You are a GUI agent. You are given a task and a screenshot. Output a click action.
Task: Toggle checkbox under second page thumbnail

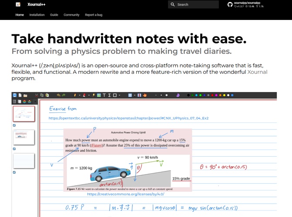tap(14, 149)
